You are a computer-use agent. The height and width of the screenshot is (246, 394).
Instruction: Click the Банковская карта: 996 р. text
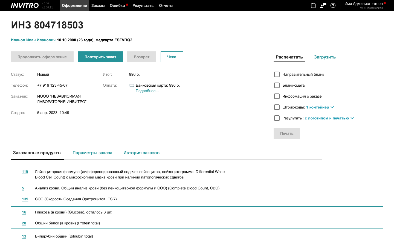coord(158,85)
